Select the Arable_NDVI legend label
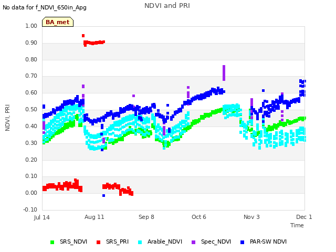This screenshot has height=252, width=336. click(165, 241)
